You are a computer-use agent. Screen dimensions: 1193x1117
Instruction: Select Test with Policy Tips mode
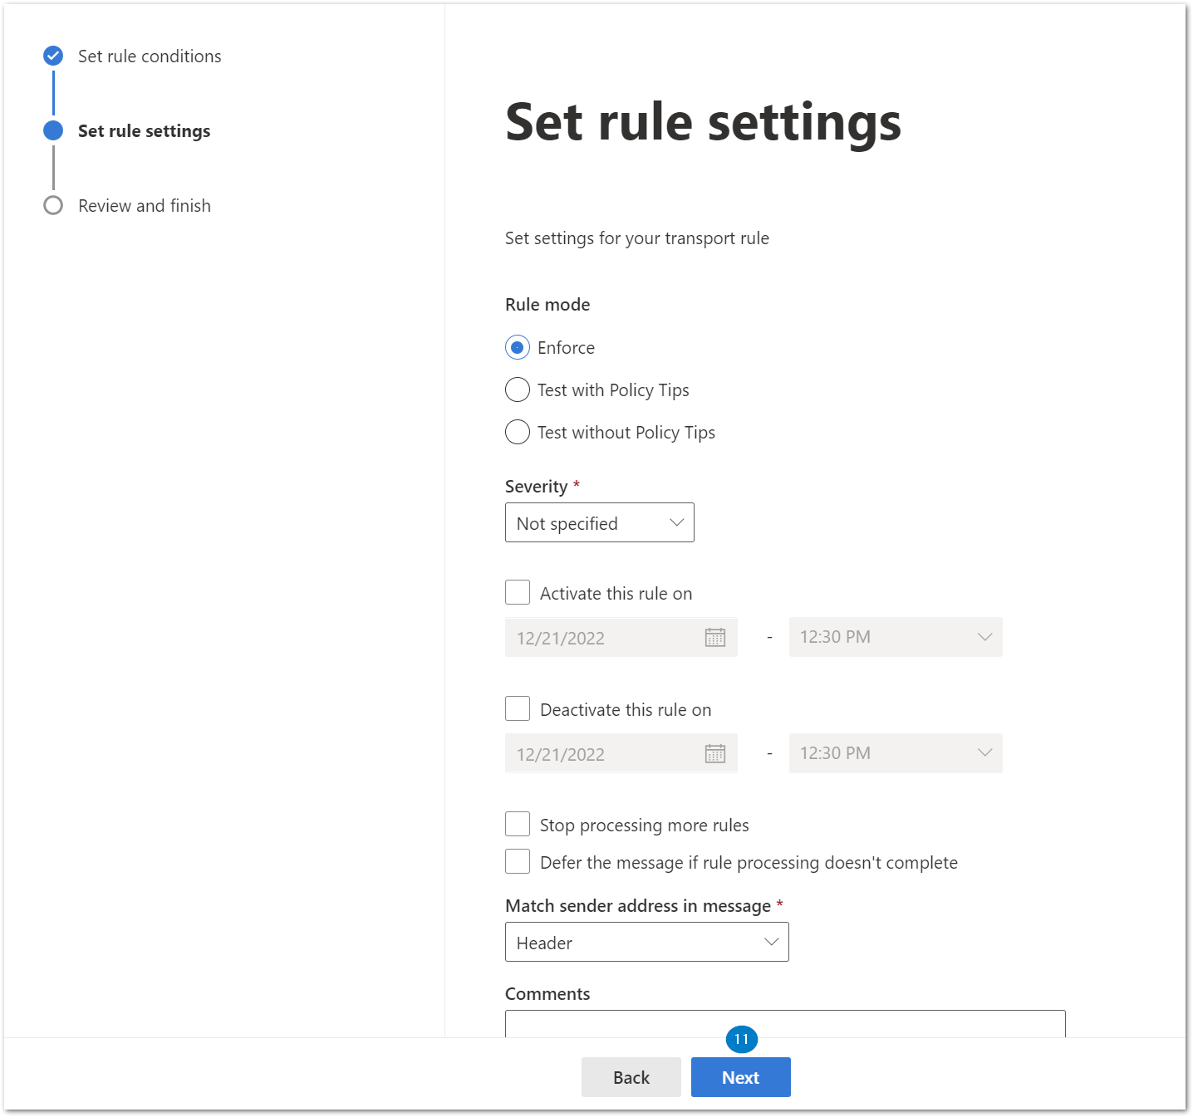[518, 389]
